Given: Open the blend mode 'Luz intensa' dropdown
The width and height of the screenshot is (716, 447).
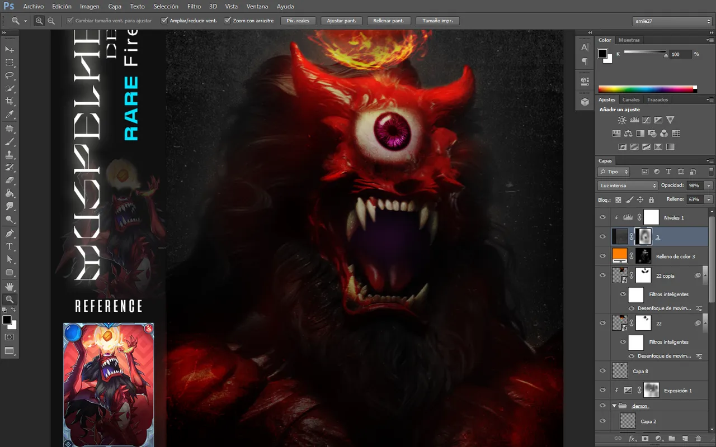Looking at the screenshot, I should point(628,186).
